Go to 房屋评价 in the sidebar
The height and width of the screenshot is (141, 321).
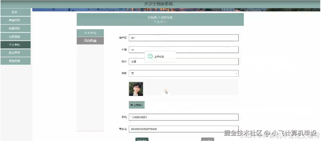click(x=15, y=28)
